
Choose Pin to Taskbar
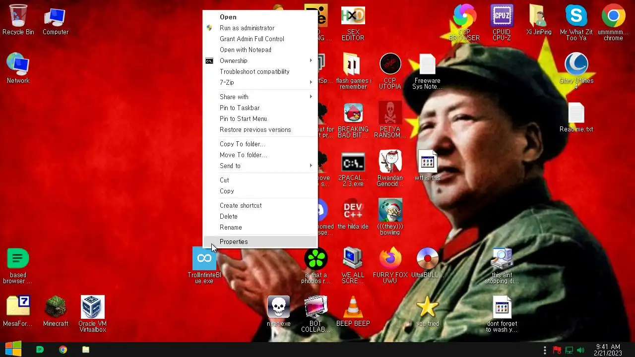(260, 108)
